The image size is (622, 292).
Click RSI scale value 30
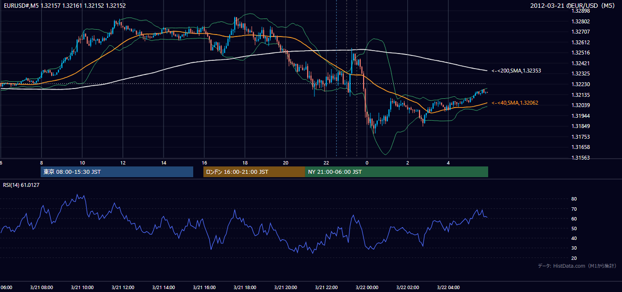[x=574, y=248]
